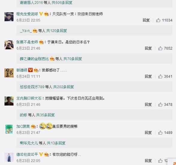Show all 共202条回复 under 郭德纲's comment
The width and height of the screenshot is (176, 165).
[64, 87]
